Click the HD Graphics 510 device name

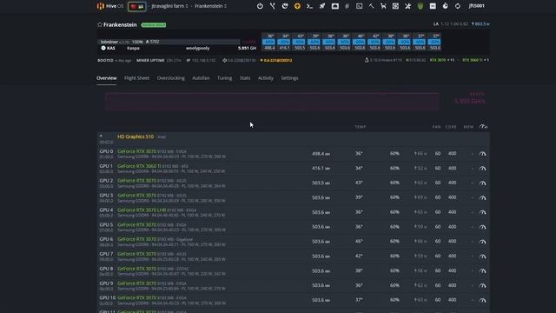tap(136, 137)
